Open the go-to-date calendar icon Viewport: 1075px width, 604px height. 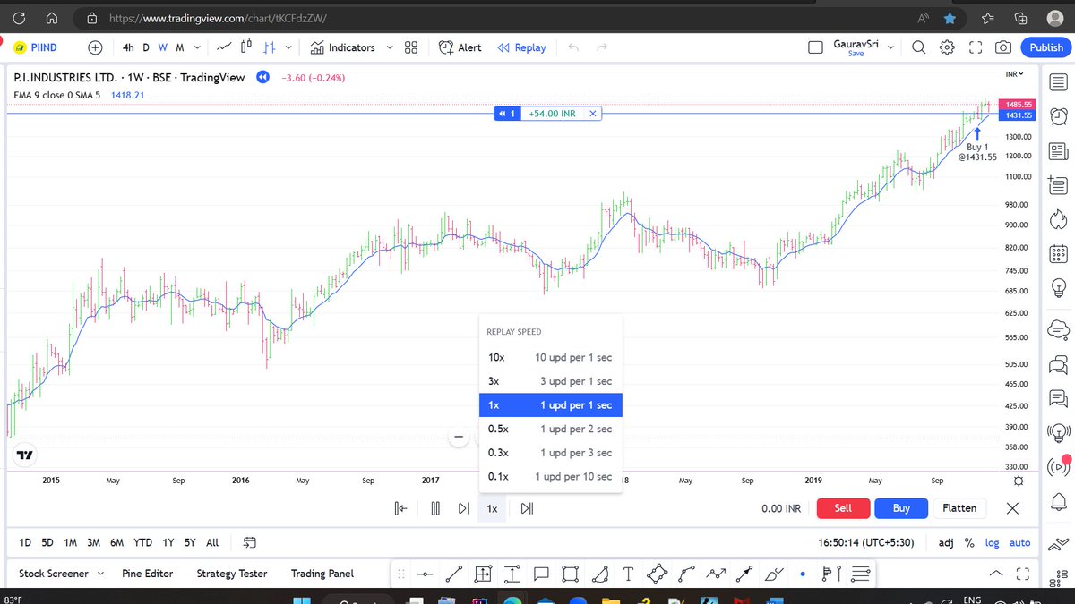coord(250,542)
